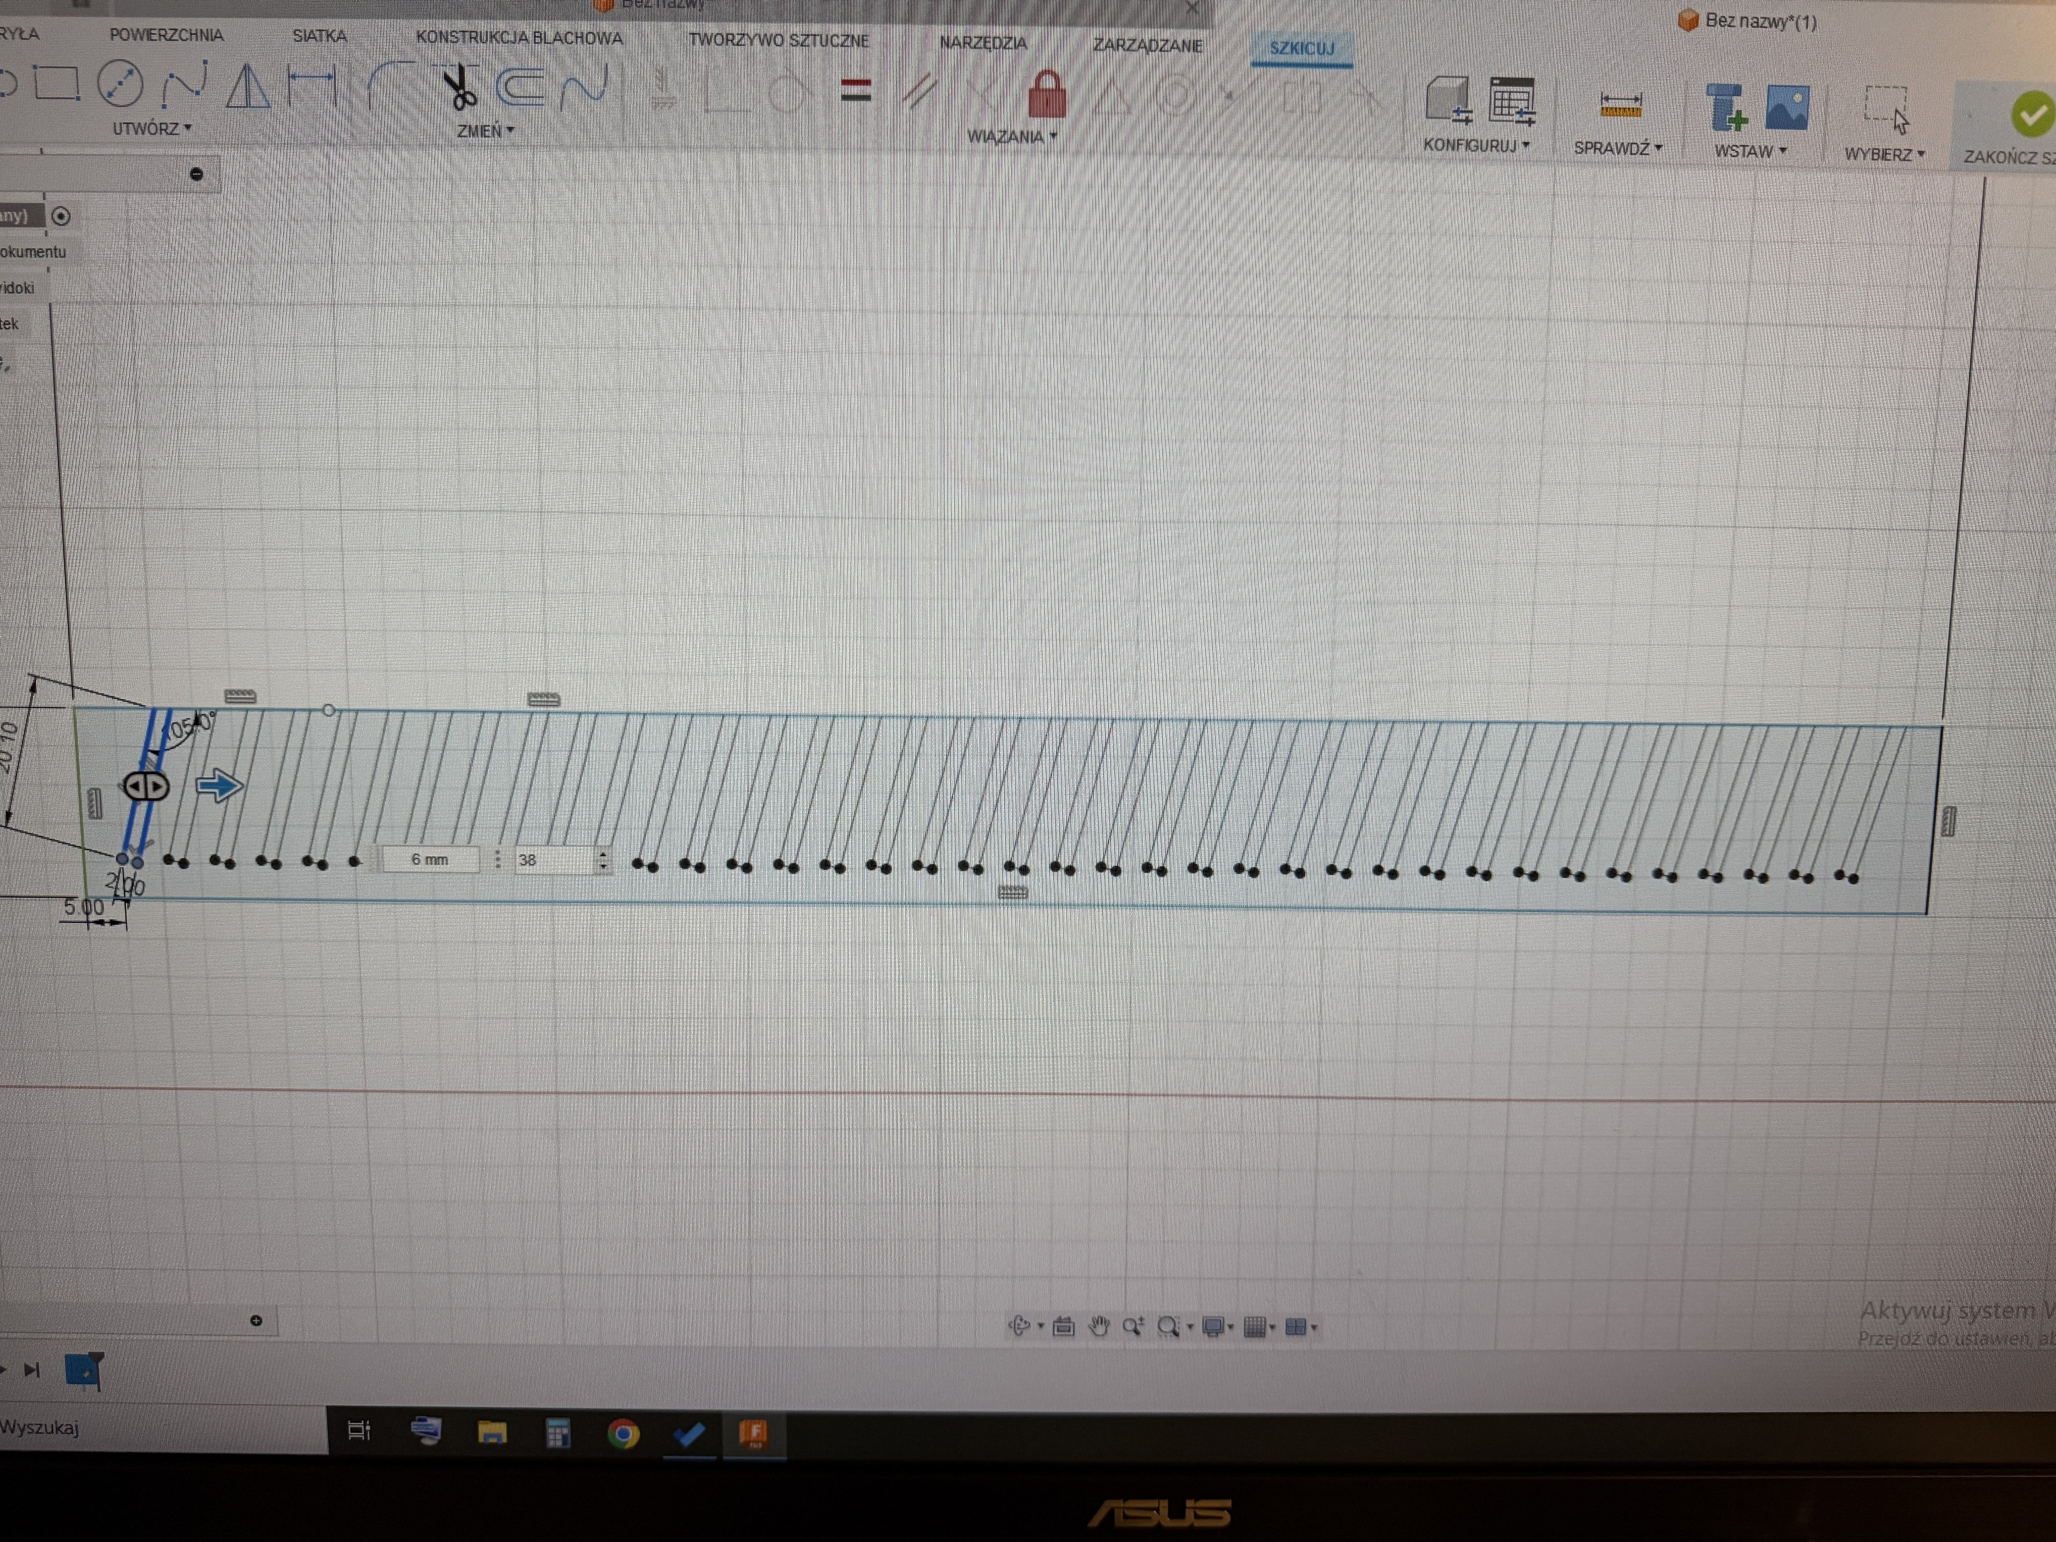The height and width of the screenshot is (1542, 2056).
Task: Collapse the browser panel minus button
Action: coord(196,174)
